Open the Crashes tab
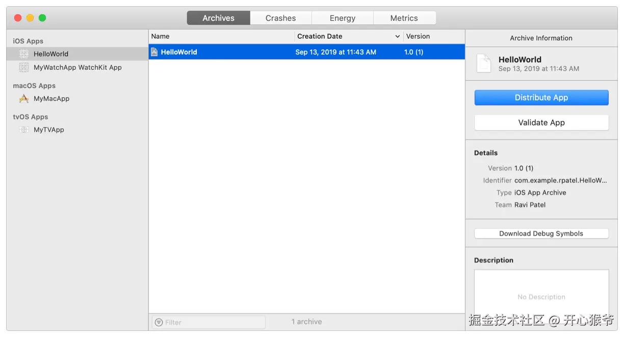This screenshot has height=337, width=624. [x=280, y=18]
